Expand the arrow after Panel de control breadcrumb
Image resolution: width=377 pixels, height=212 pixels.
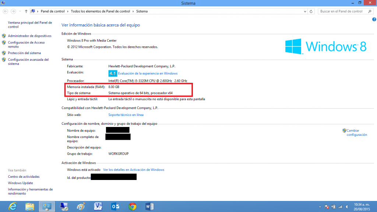click(x=68, y=11)
